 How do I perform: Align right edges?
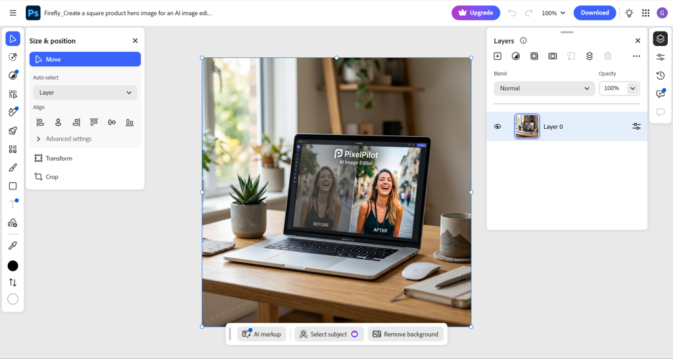[x=76, y=122]
